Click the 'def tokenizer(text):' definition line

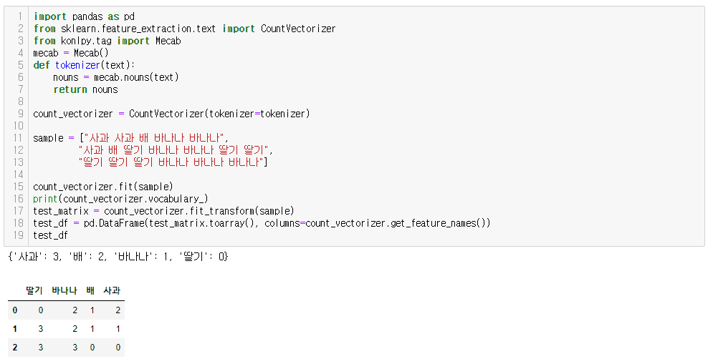coord(84,65)
